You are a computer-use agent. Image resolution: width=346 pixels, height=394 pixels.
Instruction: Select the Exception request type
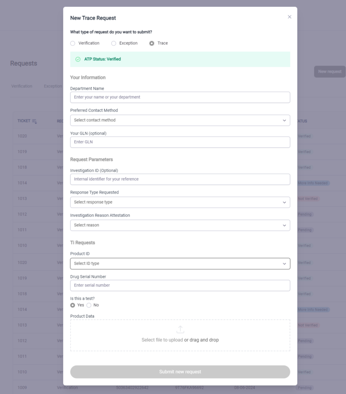[x=114, y=43]
